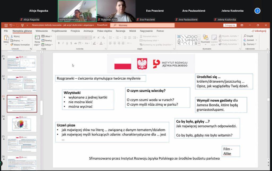The width and height of the screenshot is (272, 171).
Task: Click the Rozmieść arrange icon
Action: click(x=205, y=39)
